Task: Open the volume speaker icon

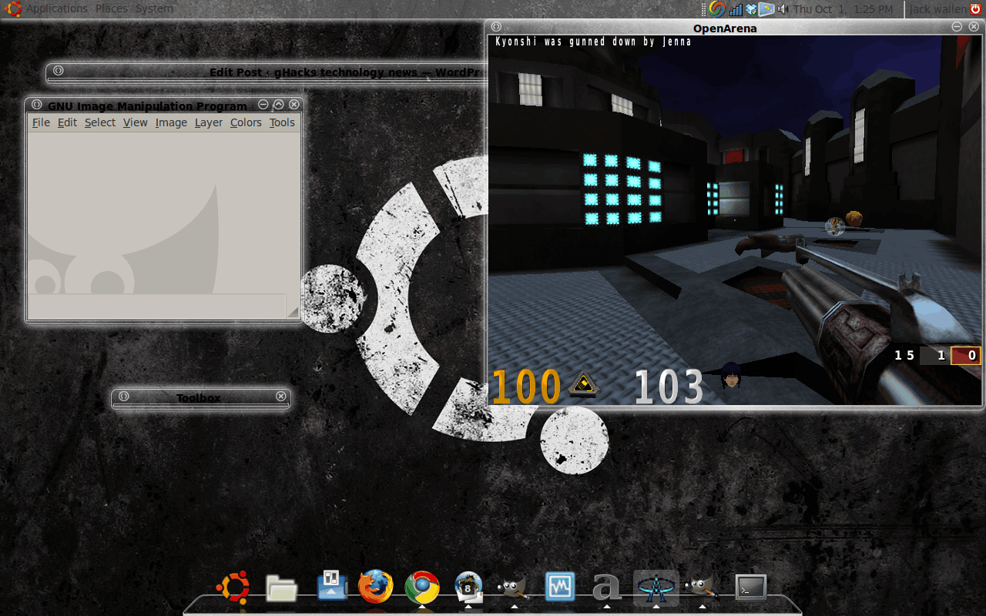Action: pos(783,9)
